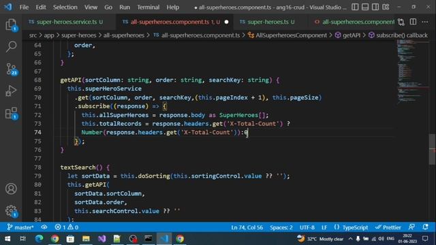Toggle Panel layout icon in title bar
The height and width of the screenshot is (245, 436).
click(x=365, y=7)
